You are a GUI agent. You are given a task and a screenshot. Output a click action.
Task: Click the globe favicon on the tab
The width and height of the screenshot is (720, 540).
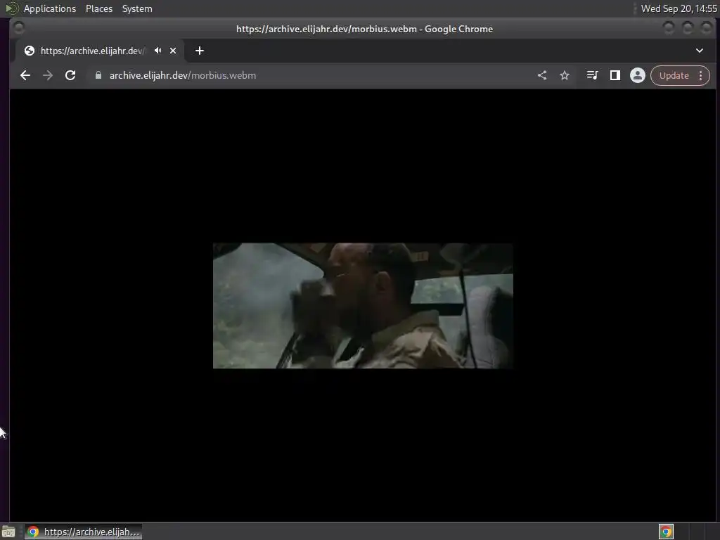pyautogui.click(x=30, y=51)
